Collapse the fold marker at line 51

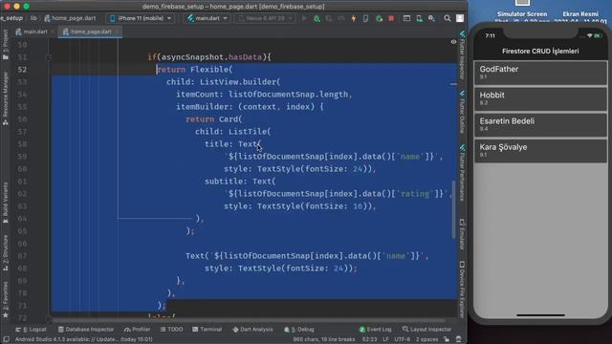pos(49,57)
